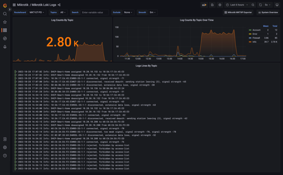This screenshot has width=283, height=175.
Task: Open the Explore compass icon
Action: coord(5,39)
